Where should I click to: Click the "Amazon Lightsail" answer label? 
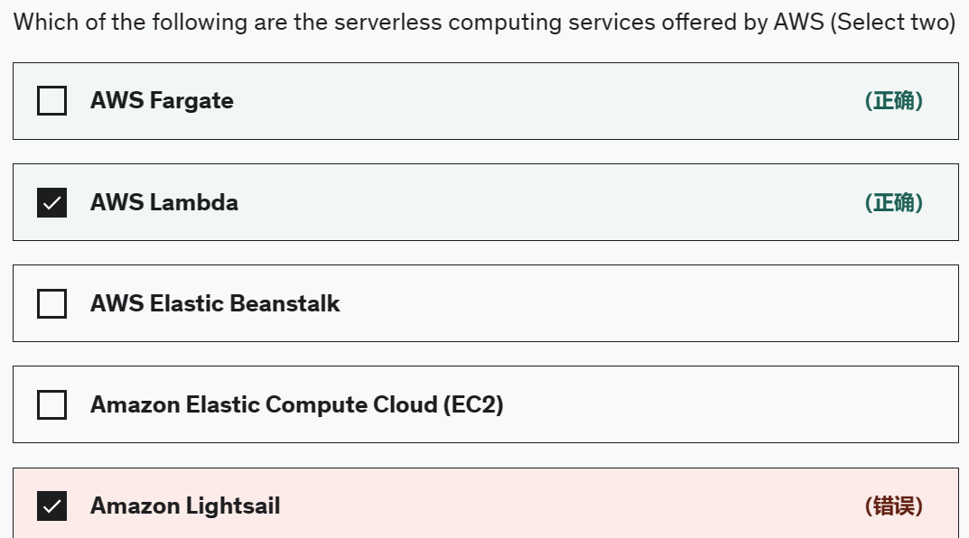[x=185, y=506]
